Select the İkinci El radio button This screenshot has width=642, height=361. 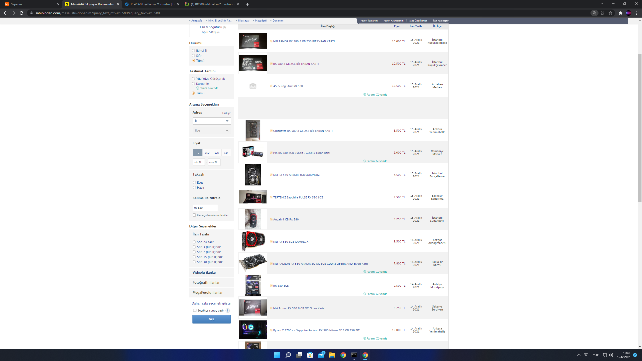pyautogui.click(x=193, y=51)
